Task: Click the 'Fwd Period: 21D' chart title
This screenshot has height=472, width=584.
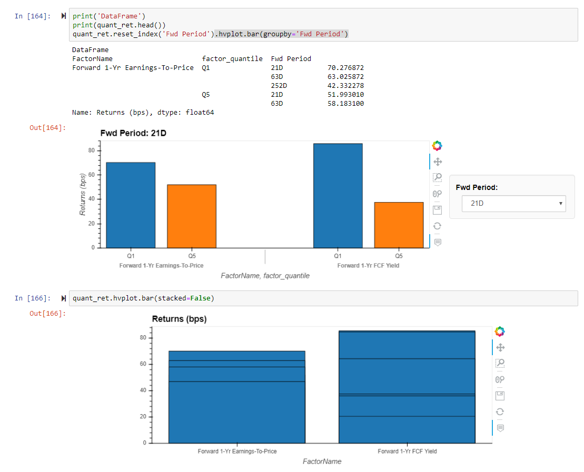Action: tap(133, 133)
